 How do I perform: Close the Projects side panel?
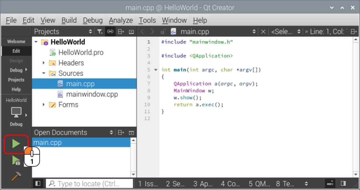pyautogui.click(x=131, y=32)
